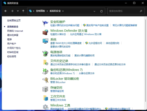Open Windows Defender 防火墙 heading link

69,31
